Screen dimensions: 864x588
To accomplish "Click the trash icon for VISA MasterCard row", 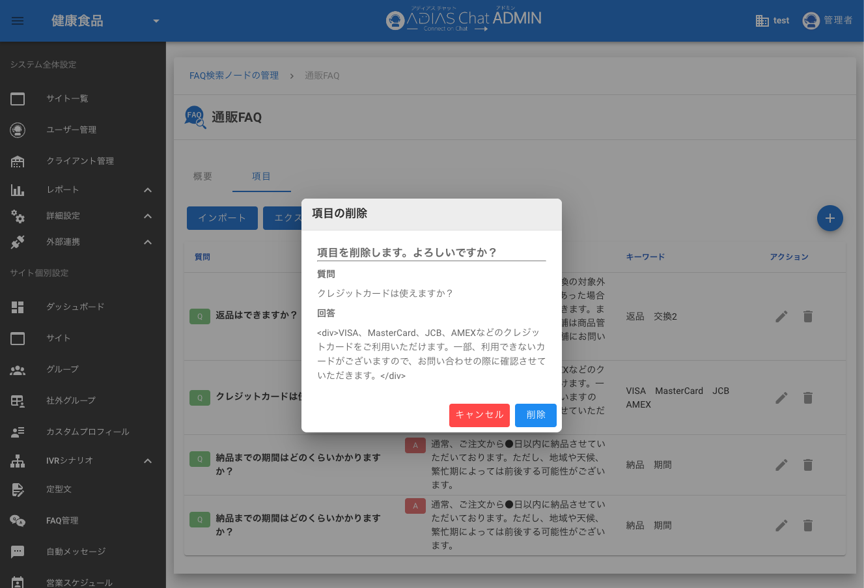I will [x=808, y=398].
